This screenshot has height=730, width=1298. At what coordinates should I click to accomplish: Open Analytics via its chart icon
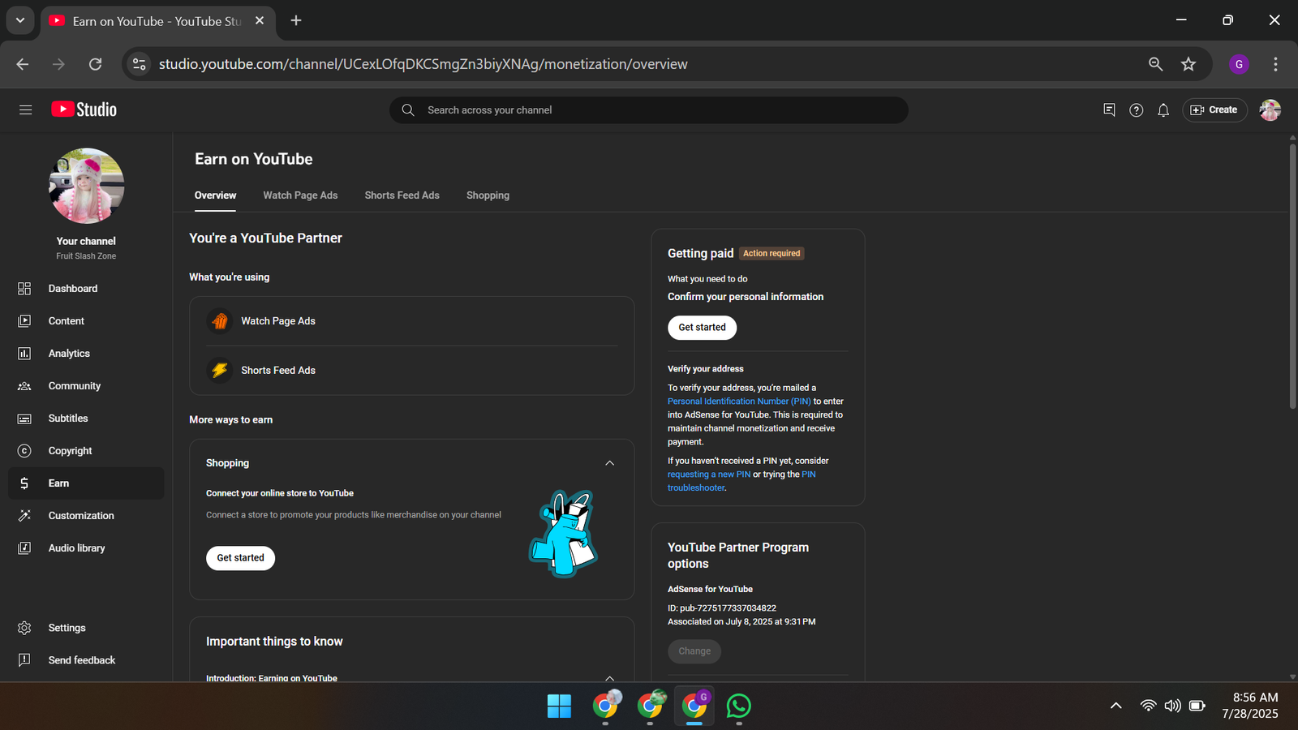click(x=24, y=354)
